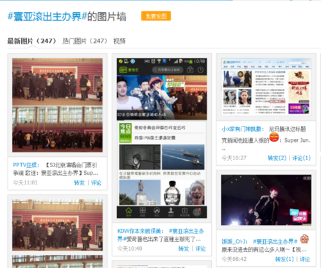
Task: Open the #寰亚滚出主办界# topic link in title
Action: 47,17
